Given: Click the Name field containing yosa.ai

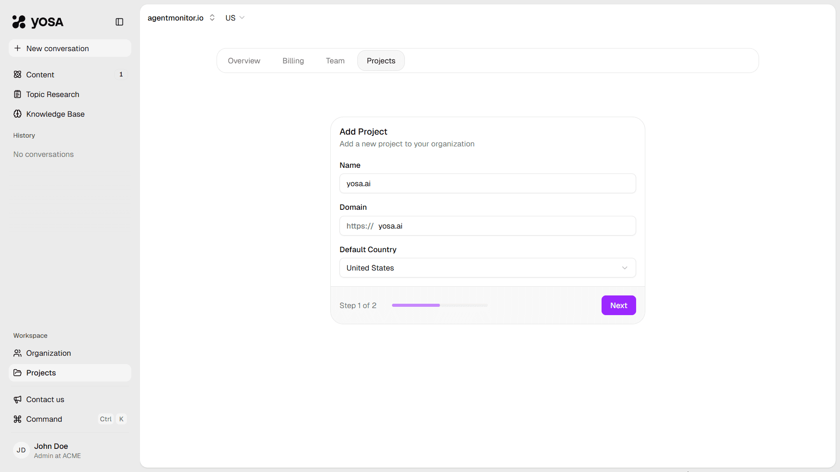Looking at the screenshot, I should [487, 184].
